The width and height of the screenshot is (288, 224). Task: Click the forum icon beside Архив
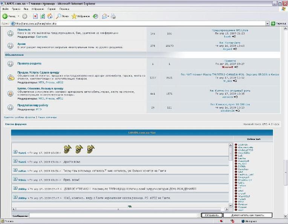click(10, 46)
